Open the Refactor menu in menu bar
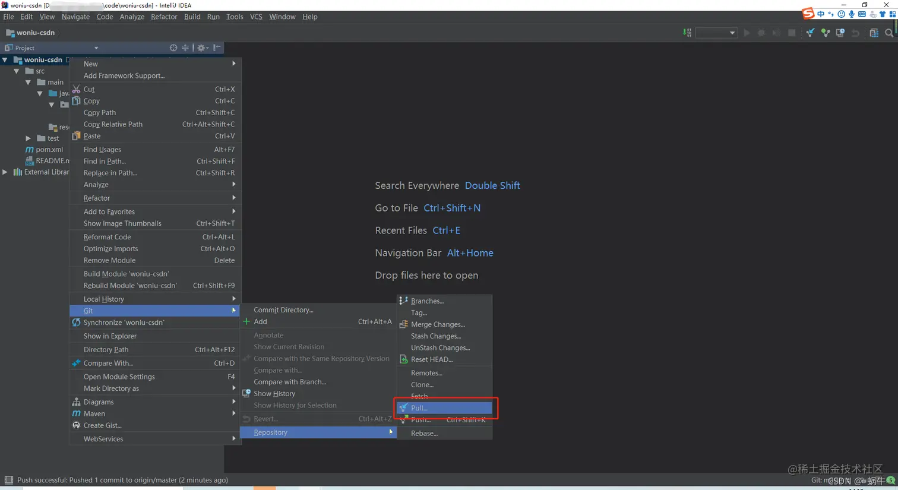 [164, 17]
